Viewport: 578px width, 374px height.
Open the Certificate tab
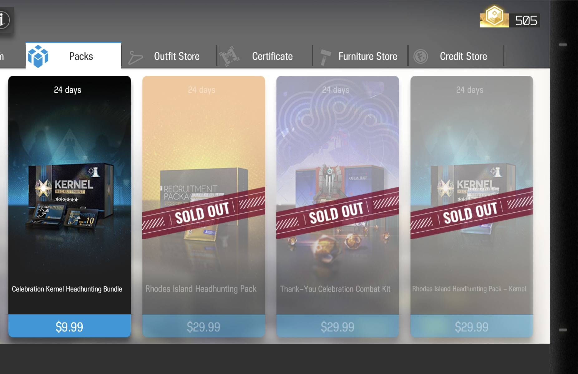(265, 56)
